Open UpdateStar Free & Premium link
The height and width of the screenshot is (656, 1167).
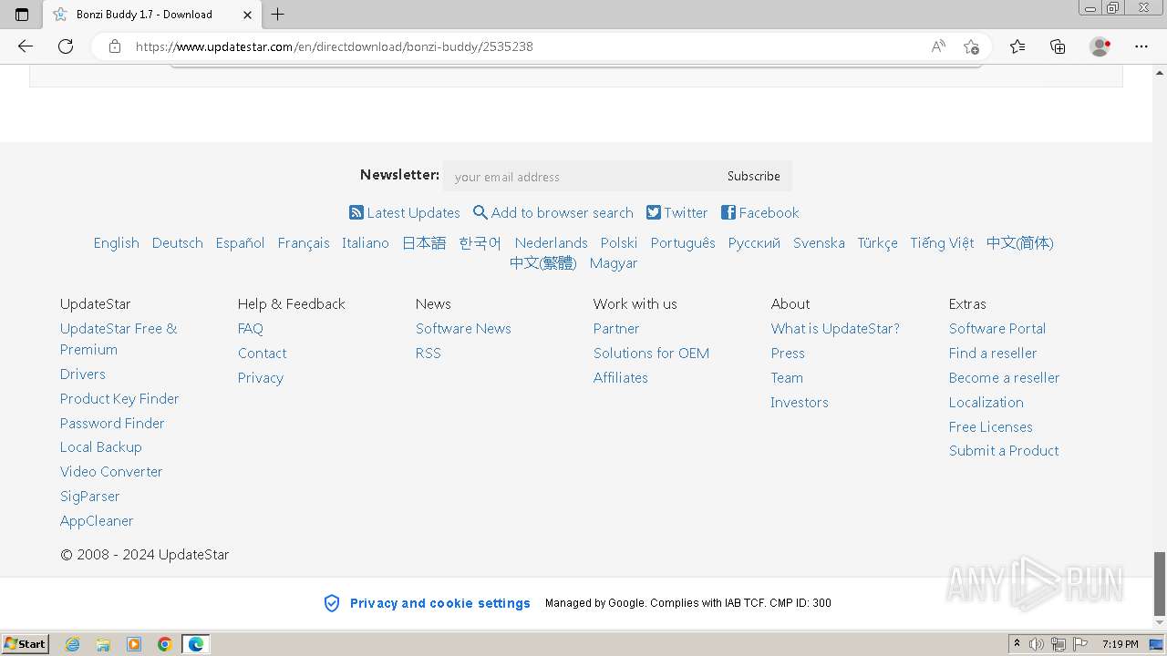pyautogui.click(x=119, y=339)
